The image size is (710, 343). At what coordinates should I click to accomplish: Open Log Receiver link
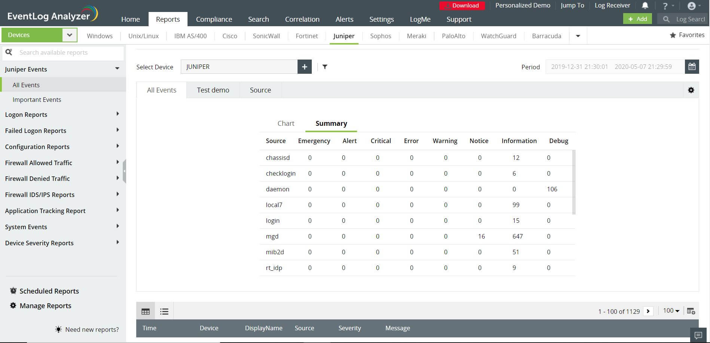(x=612, y=5)
